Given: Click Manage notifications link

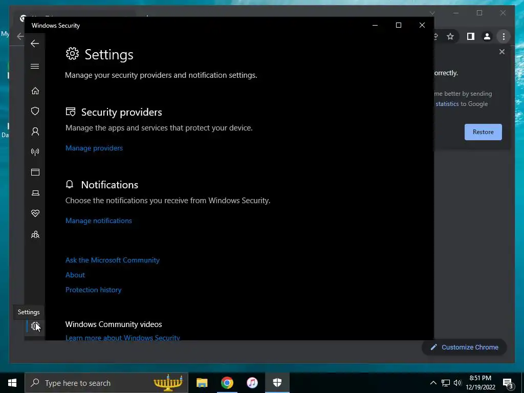Looking at the screenshot, I should tap(99, 221).
